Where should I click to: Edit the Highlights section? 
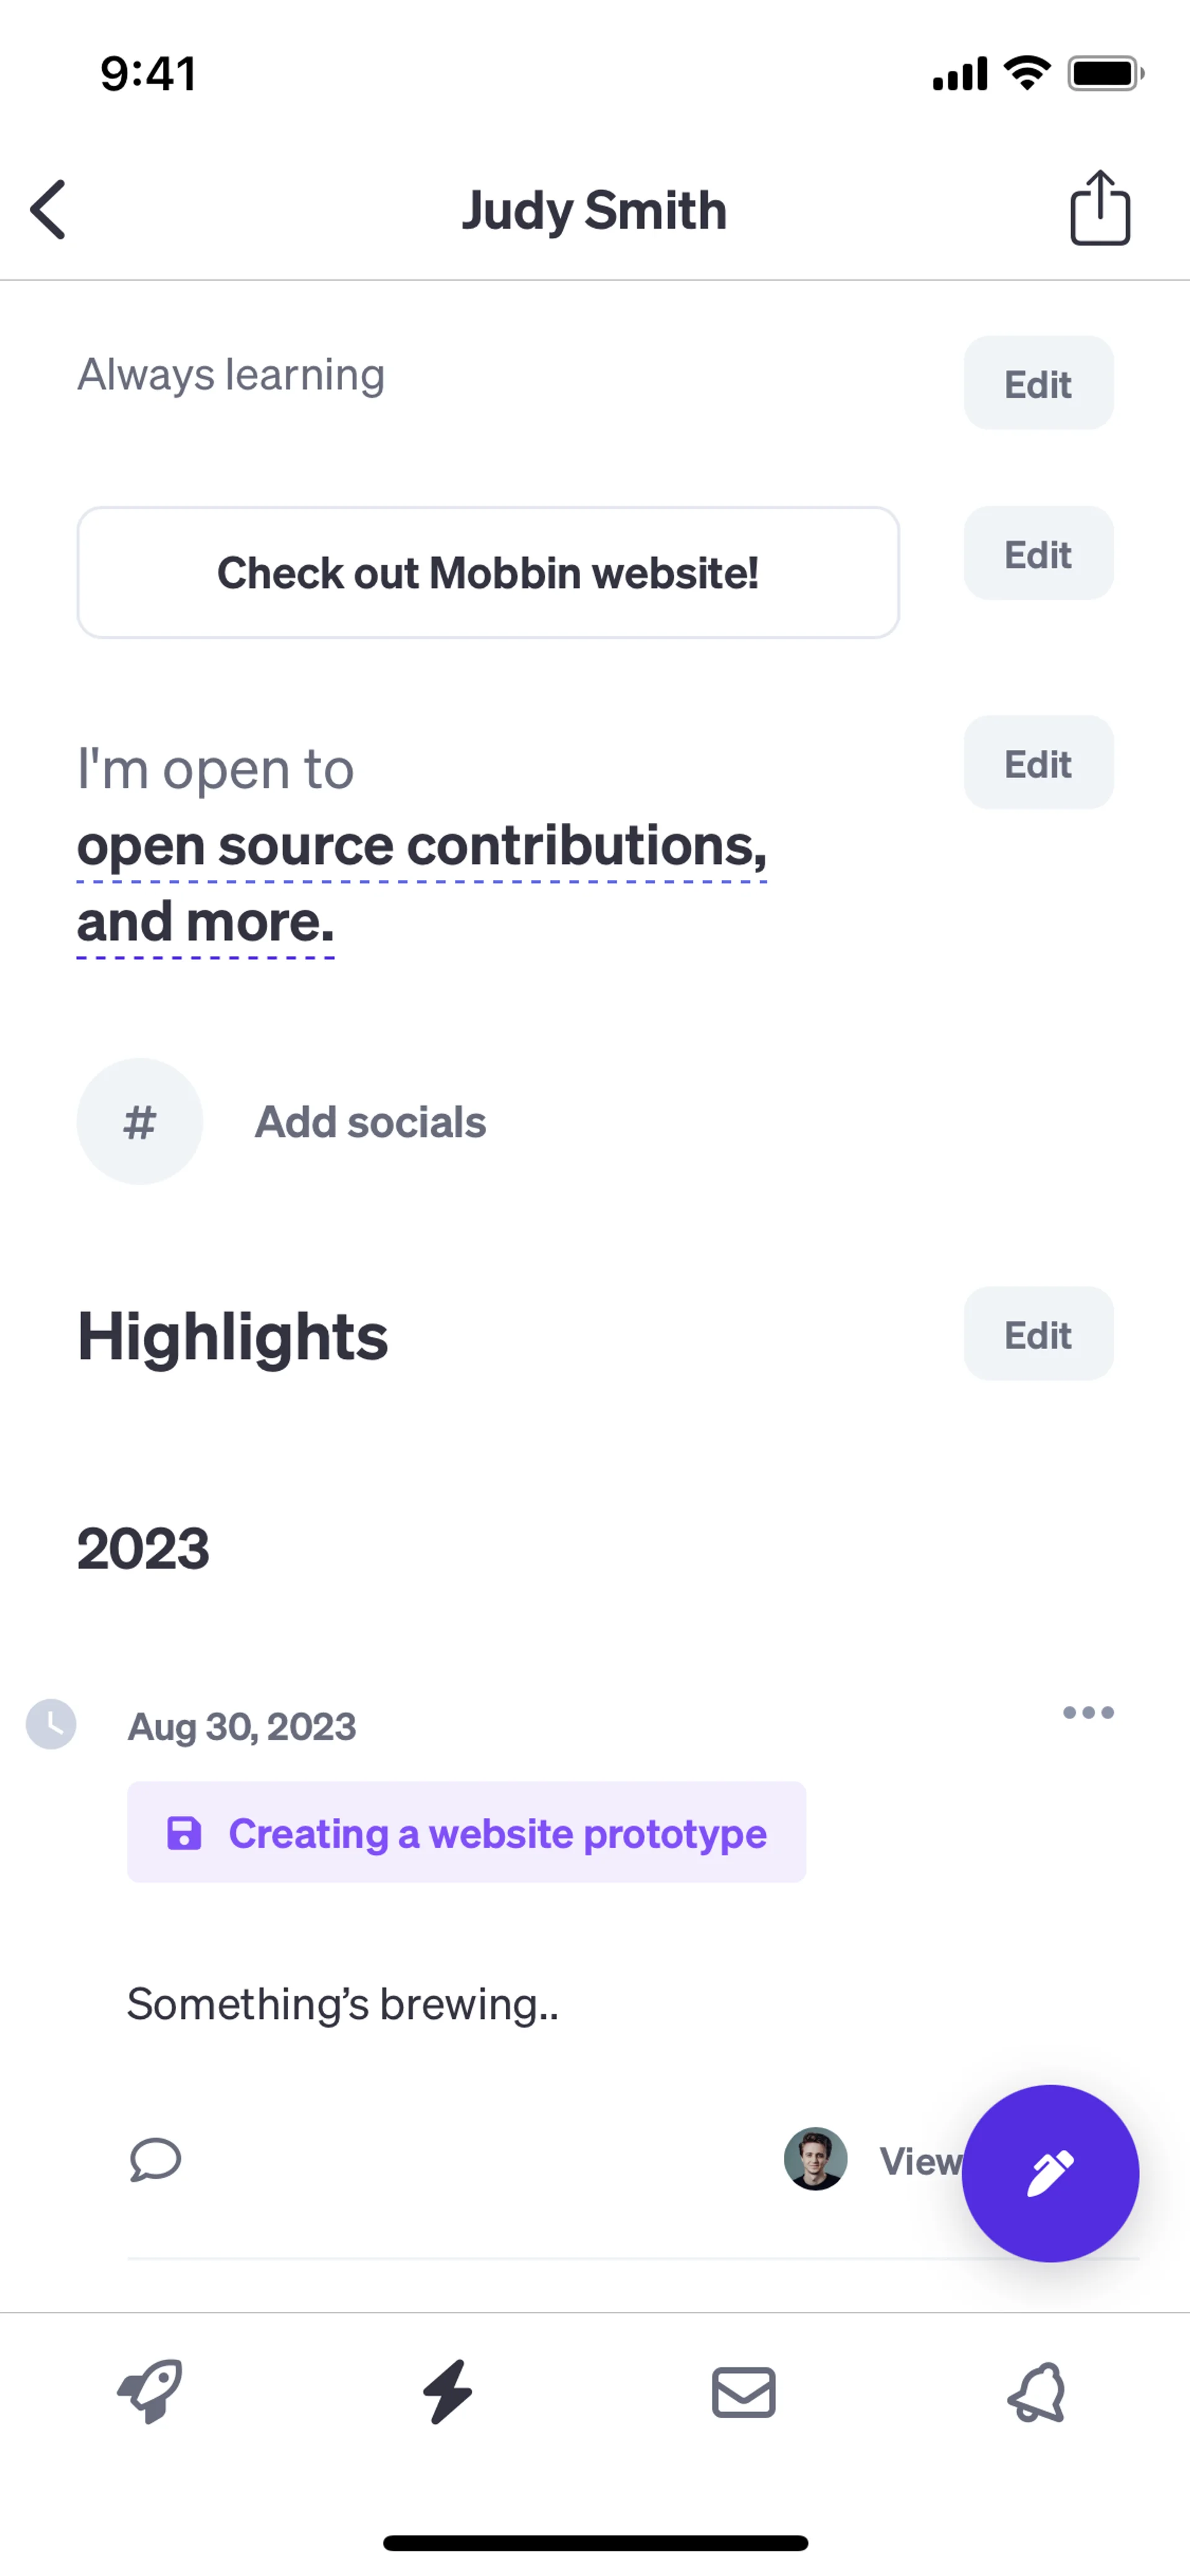coord(1037,1334)
